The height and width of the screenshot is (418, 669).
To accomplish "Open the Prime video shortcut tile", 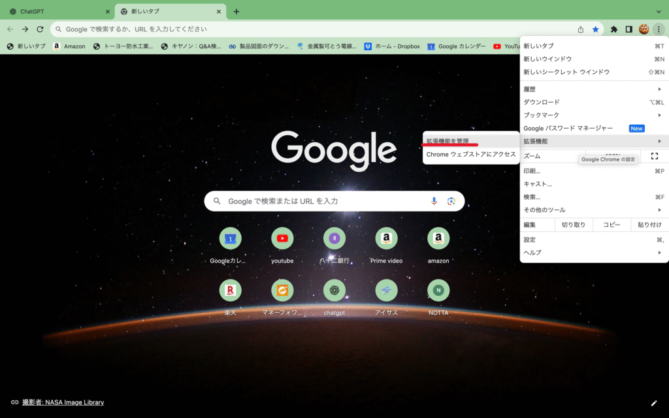I will [387, 246].
